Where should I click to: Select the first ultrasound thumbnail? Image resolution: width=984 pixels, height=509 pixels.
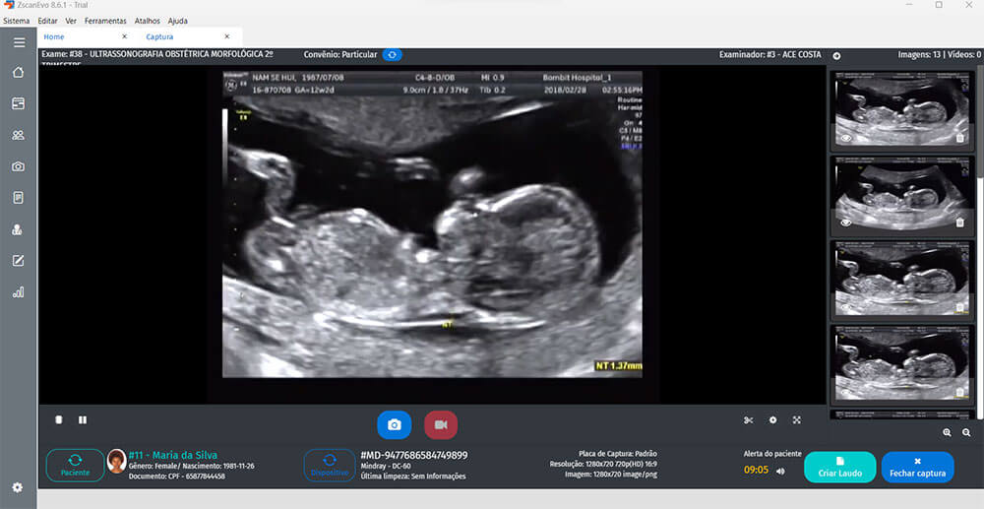tap(901, 110)
